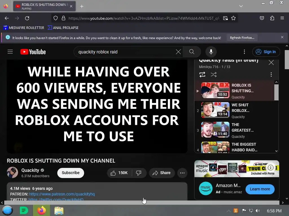289x216 pixels.
Task: Reload the page with the refresh icon
Action: click(27, 18)
